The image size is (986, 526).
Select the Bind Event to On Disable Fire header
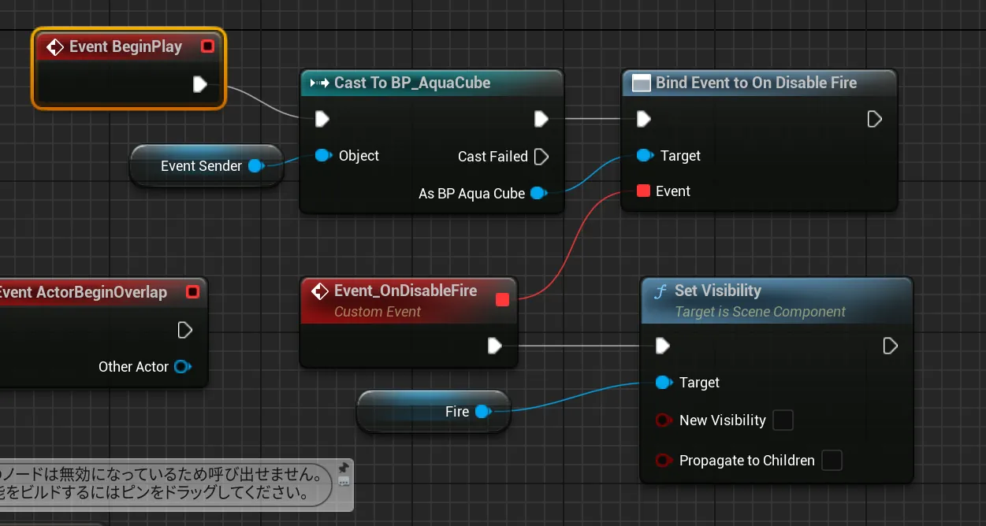(x=755, y=83)
